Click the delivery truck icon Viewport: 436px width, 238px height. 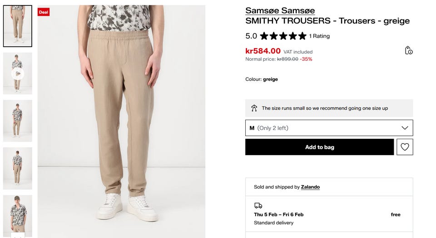258,205
